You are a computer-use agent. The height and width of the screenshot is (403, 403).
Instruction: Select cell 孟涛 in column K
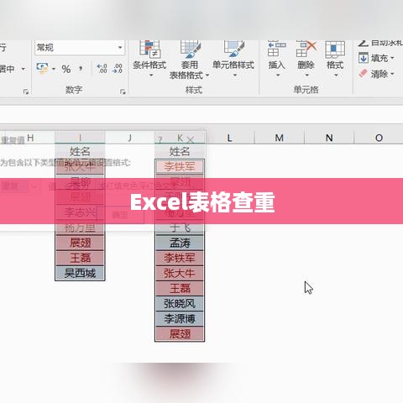pos(180,243)
